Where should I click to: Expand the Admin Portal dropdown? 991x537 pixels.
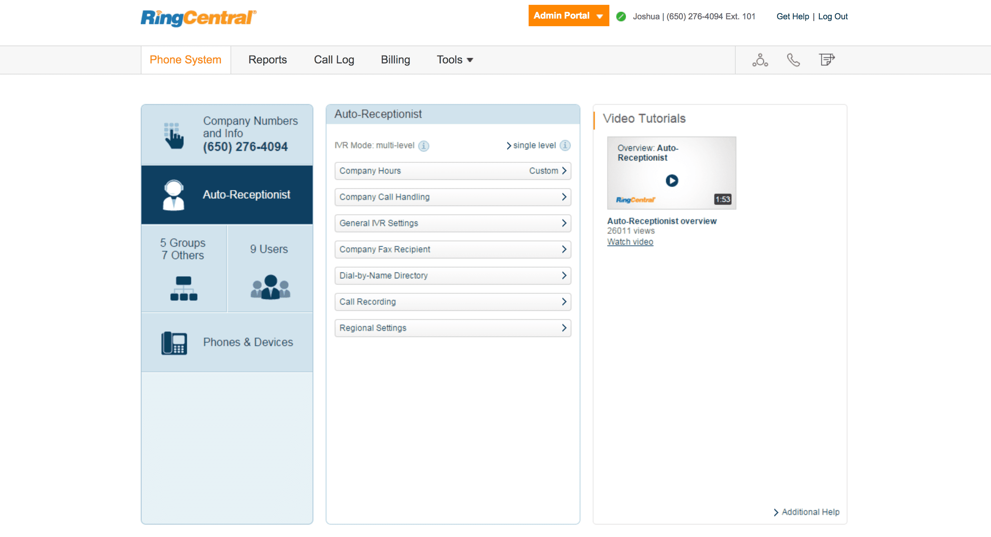tap(568, 16)
